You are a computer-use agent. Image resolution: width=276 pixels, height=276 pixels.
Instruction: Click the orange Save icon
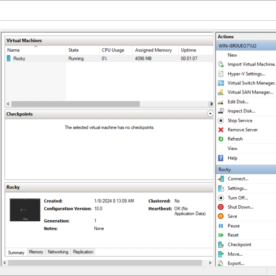(221, 217)
